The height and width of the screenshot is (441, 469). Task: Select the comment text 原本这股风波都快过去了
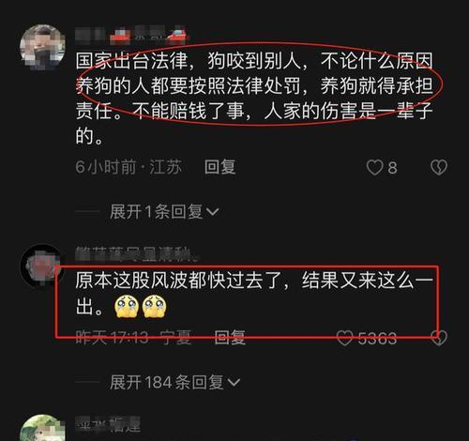pos(254,293)
